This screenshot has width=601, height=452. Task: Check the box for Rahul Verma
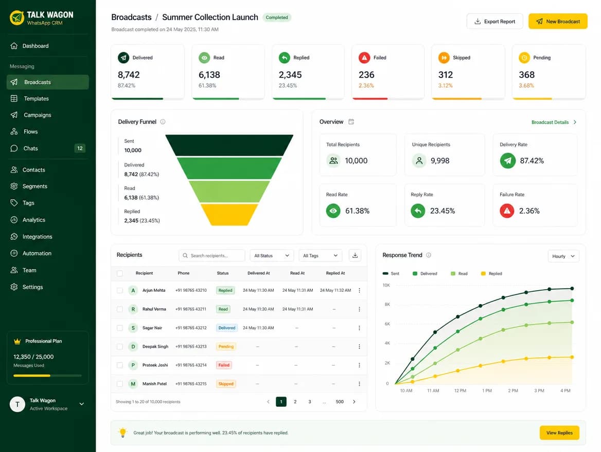point(119,309)
